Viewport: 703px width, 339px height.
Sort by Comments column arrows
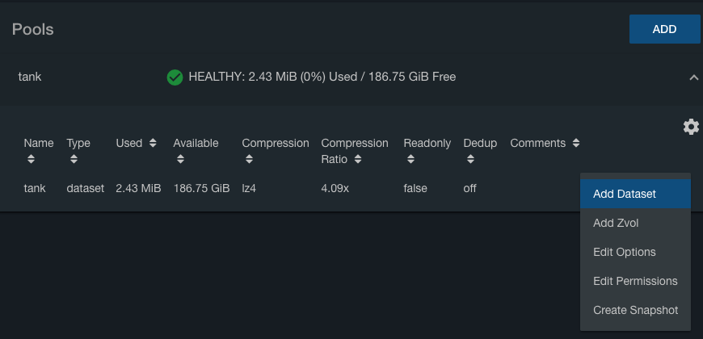575,144
